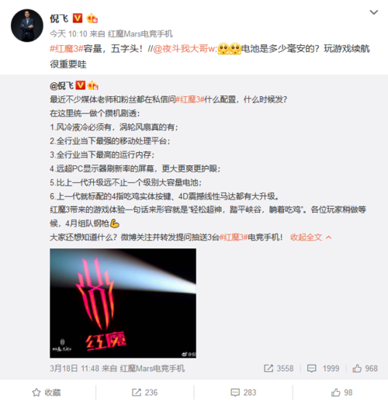Click the #红魔3# hashtag in the giveaway line

click(234, 237)
